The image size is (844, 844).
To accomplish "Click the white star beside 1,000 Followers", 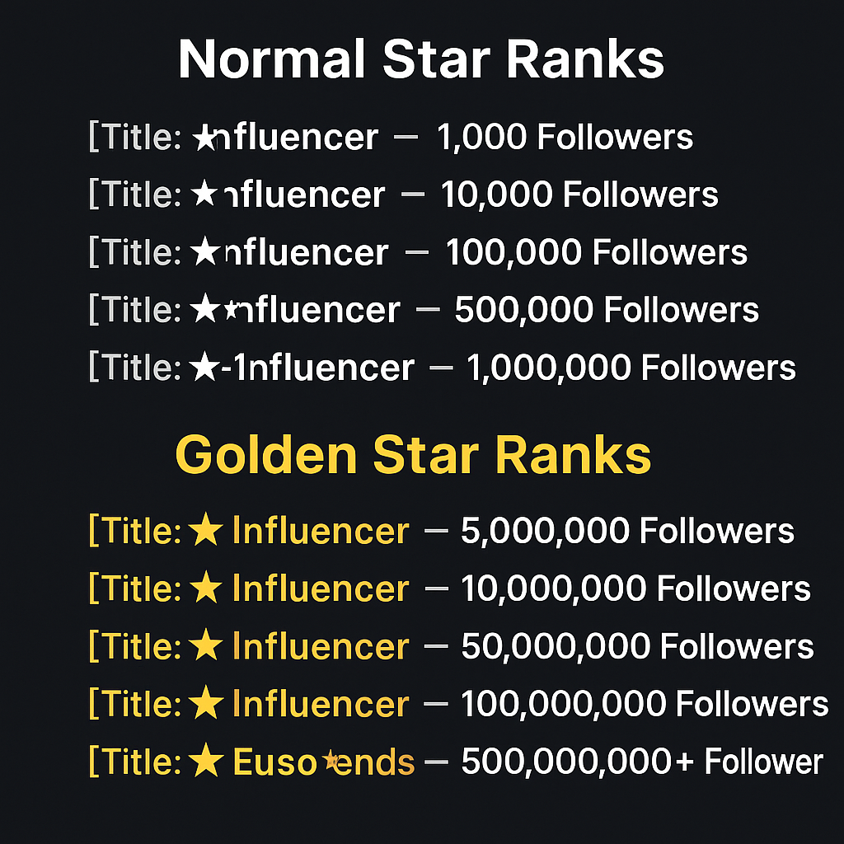I will [x=204, y=138].
